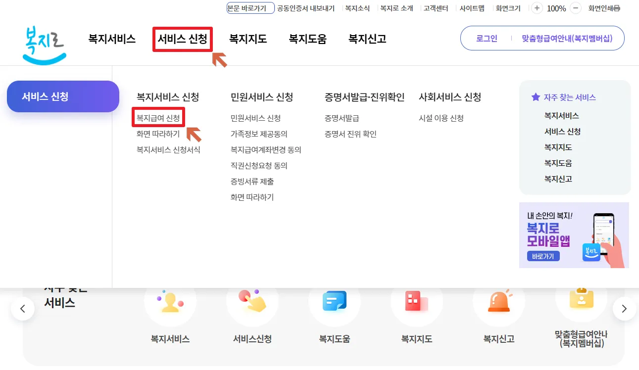The image size is (639, 370).
Task: Click the 서비스신청 hand icon shortcut
Action: tap(252, 302)
